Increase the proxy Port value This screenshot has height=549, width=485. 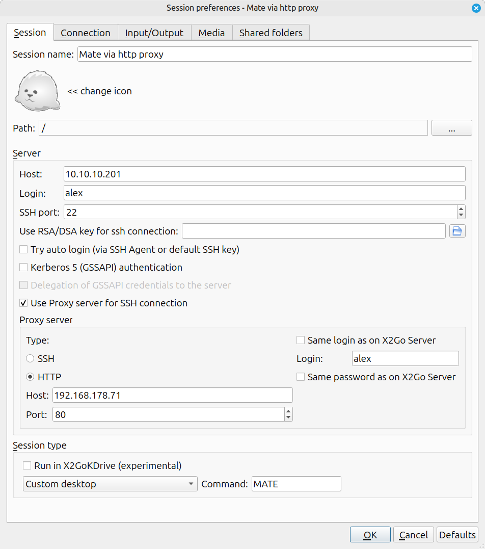[x=288, y=411]
